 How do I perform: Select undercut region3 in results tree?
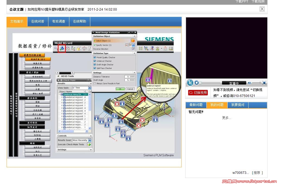(x=74, y=103)
